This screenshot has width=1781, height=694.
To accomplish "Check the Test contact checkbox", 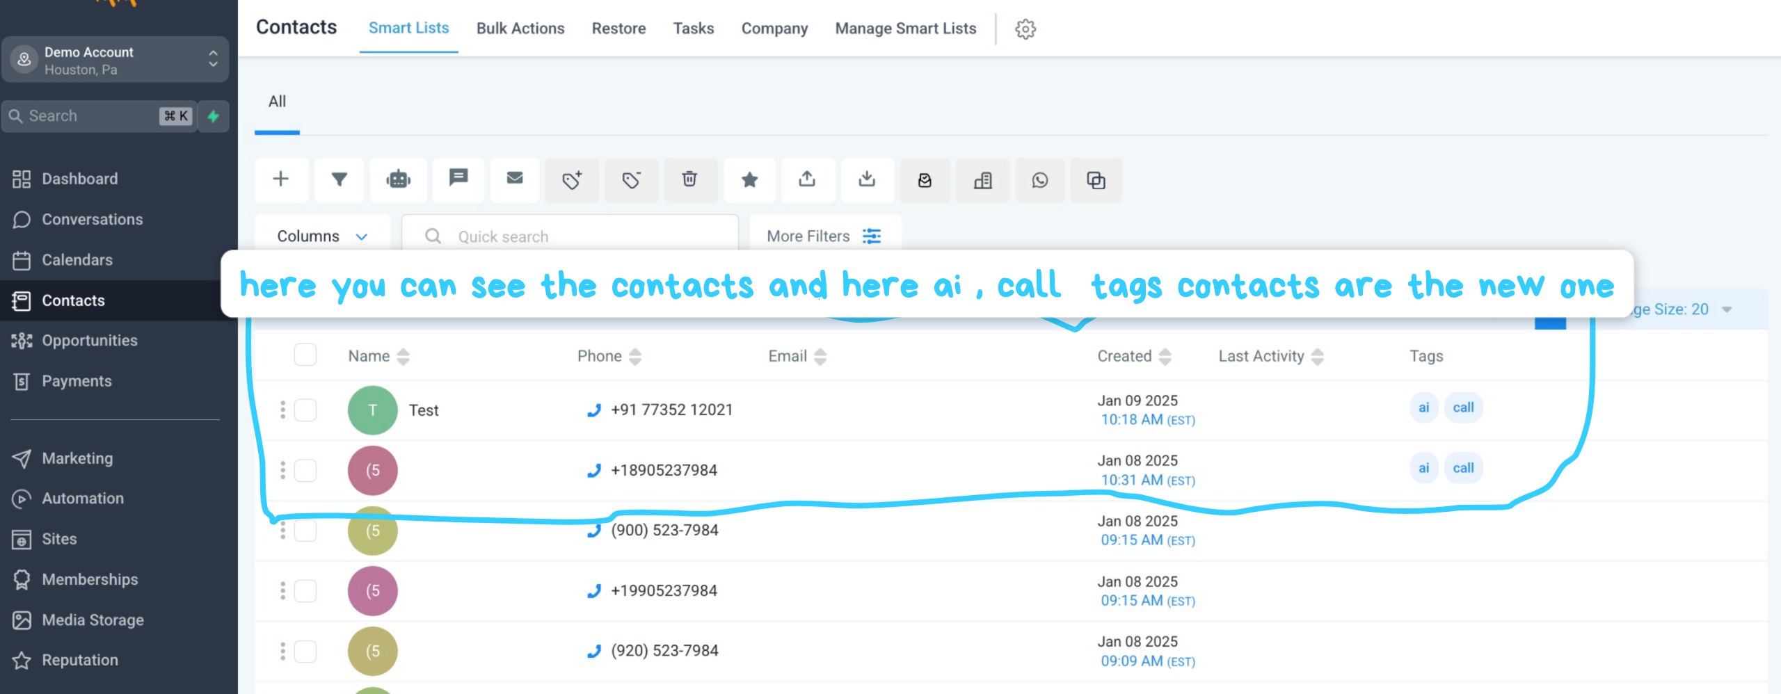I will tap(305, 410).
